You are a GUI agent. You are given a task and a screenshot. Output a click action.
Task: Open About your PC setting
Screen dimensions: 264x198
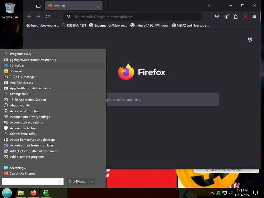point(53,105)
